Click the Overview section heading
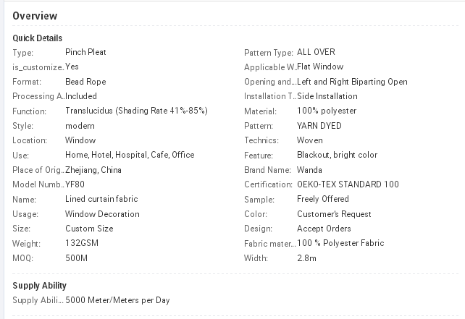Image resolution: width=465 pixels, height=319 pixels. (35, 16)
